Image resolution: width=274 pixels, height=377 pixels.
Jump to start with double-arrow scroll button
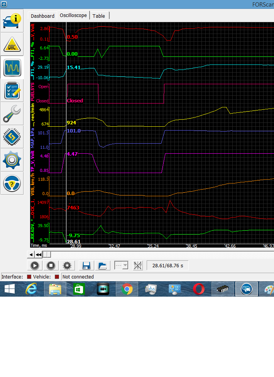[39, 254]
